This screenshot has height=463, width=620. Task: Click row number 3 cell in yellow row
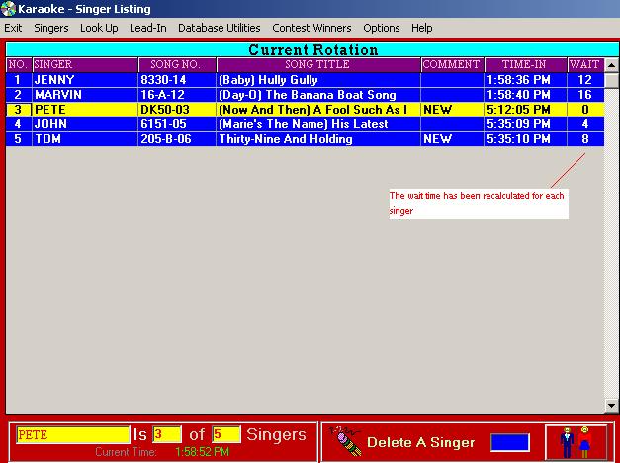pyautogui.click(x=18, y=110)
